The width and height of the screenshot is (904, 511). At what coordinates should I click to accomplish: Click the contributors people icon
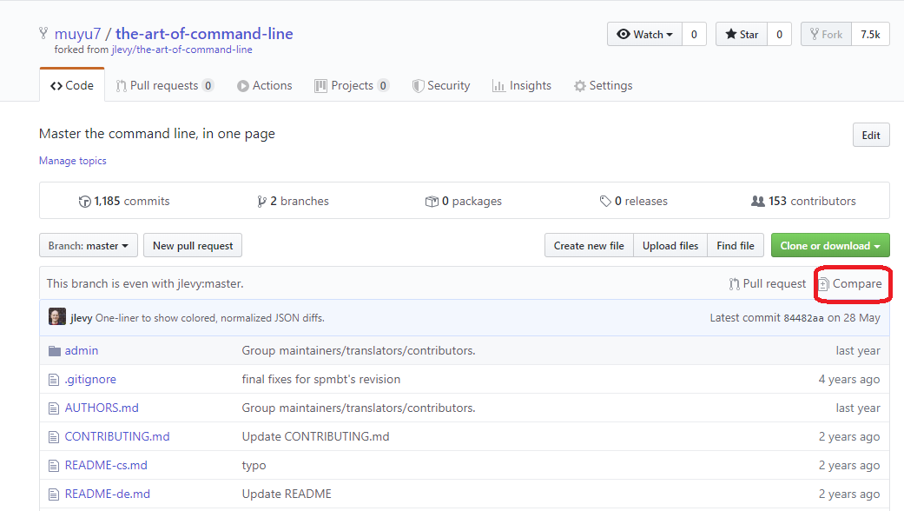coord(758,202)
